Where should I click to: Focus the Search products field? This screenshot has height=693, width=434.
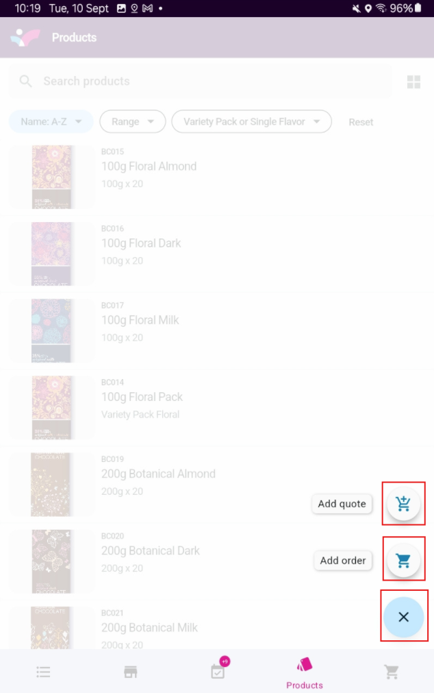pyautogui.click(x=205, y=82)
